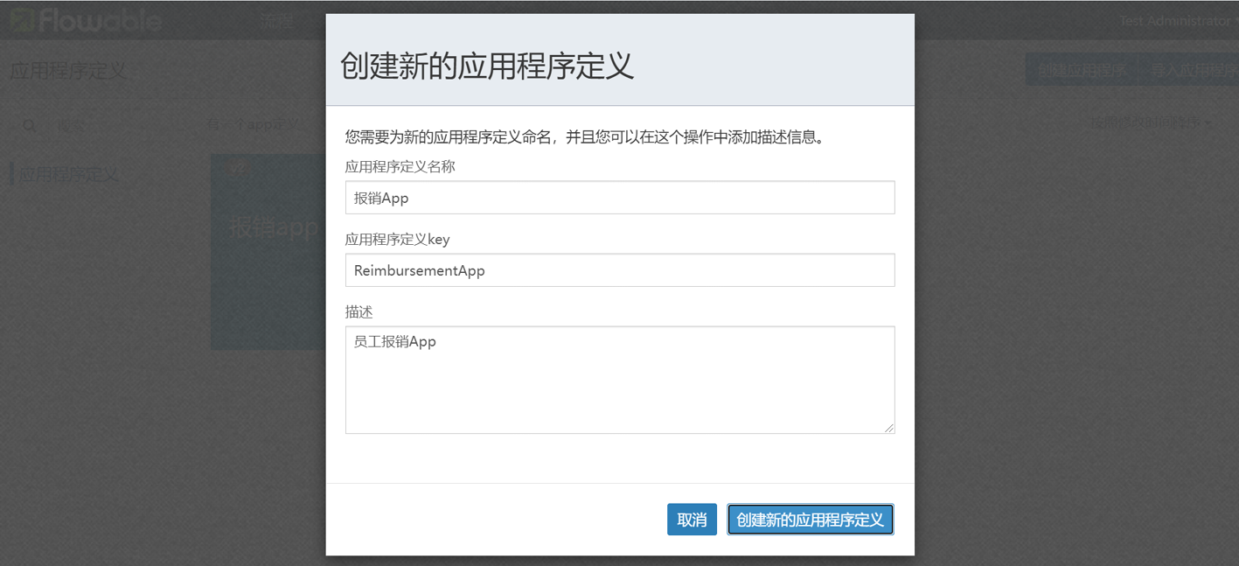This screenshot has height=566, width=1239.
Task: Focus the key field containing ReimbursementApp
Action: [x=619, y=270]
